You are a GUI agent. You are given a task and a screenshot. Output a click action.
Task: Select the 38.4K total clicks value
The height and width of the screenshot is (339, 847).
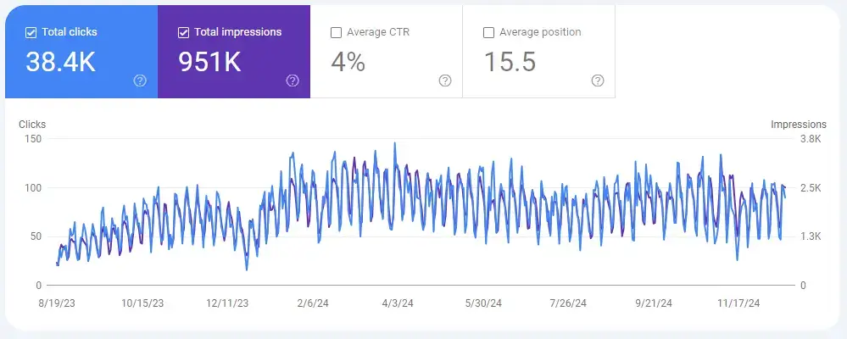click(61, 62)
